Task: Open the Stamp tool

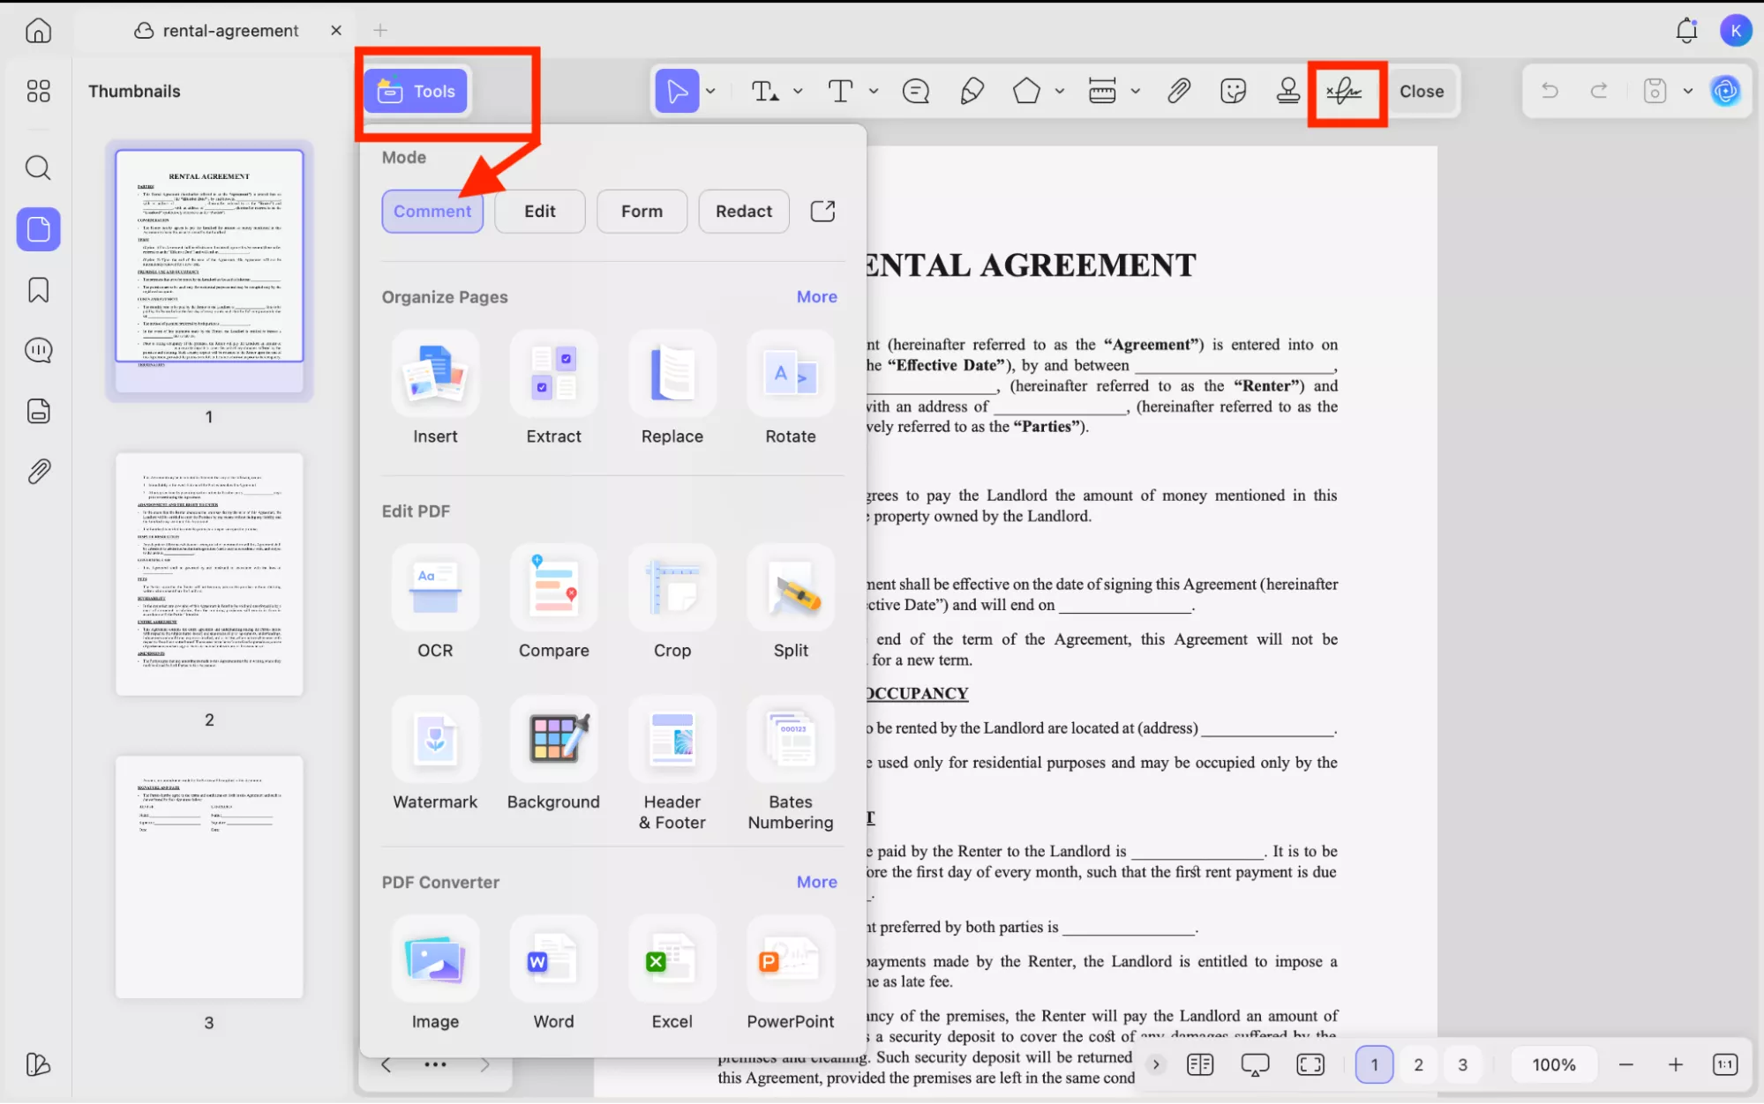Action: (x=1288, y=91)
